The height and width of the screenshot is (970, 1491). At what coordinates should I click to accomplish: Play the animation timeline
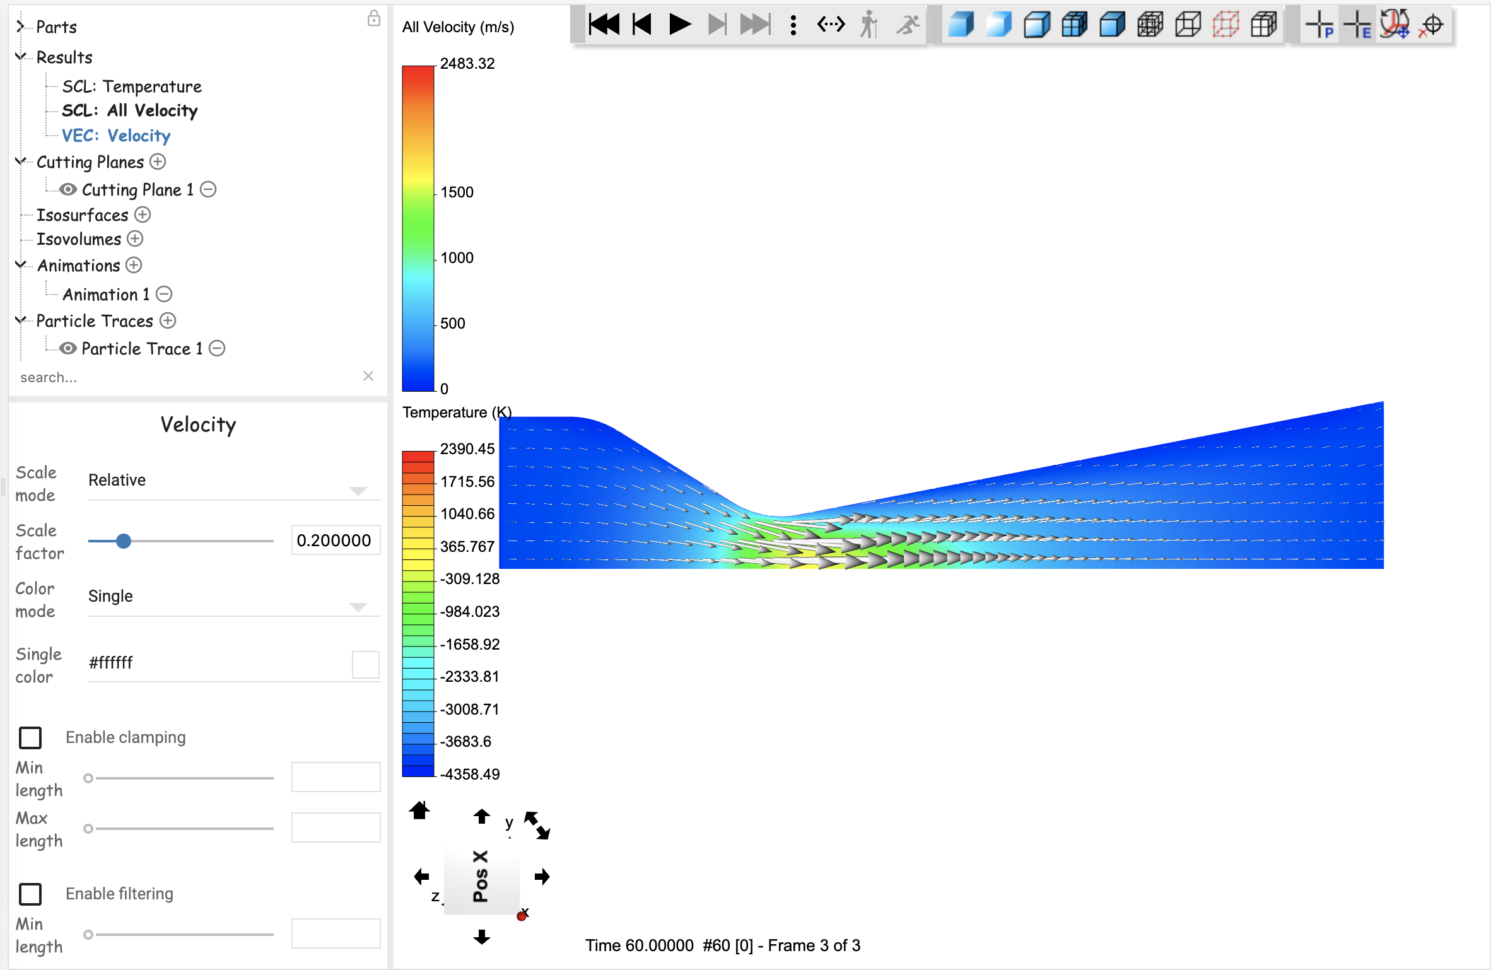coord(680,25)
